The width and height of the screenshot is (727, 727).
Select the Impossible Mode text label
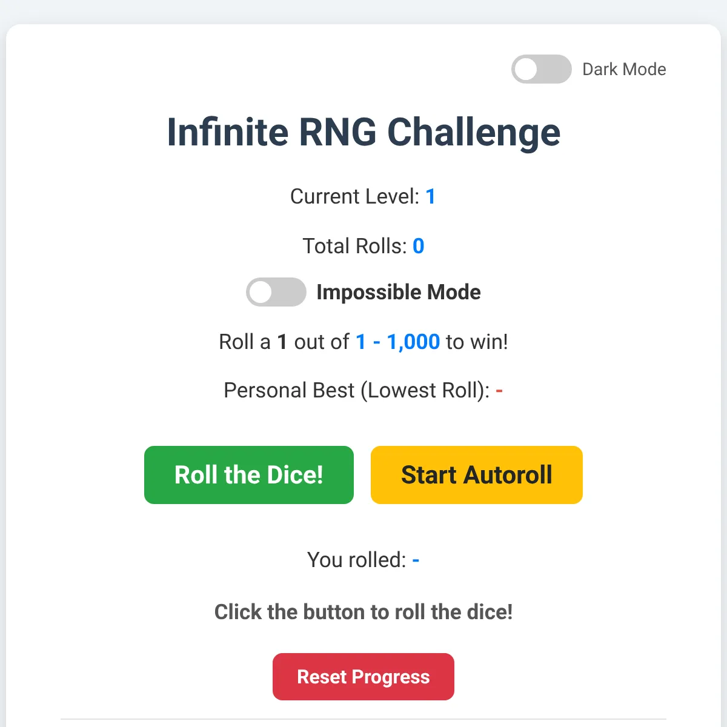point(399,292)
